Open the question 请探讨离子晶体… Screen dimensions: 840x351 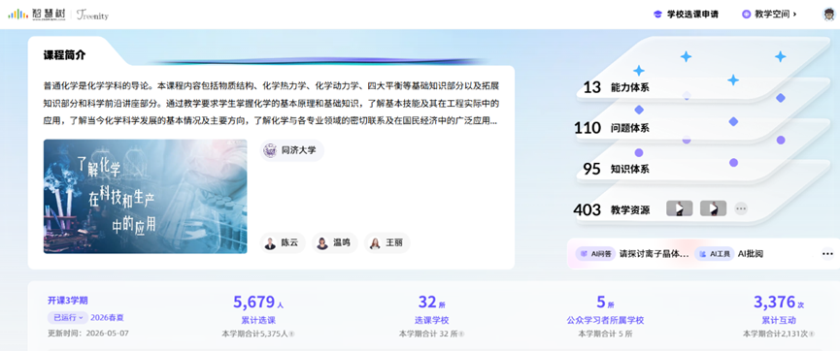(655, 254)
